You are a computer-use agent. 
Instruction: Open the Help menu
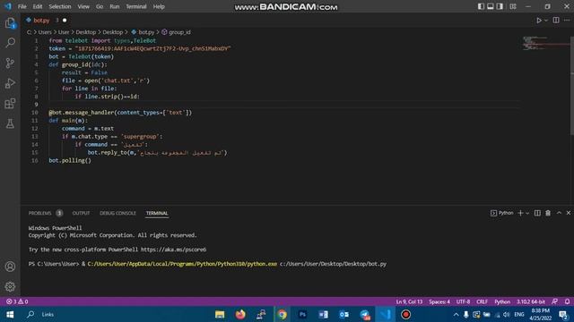(x=159, y=6)
